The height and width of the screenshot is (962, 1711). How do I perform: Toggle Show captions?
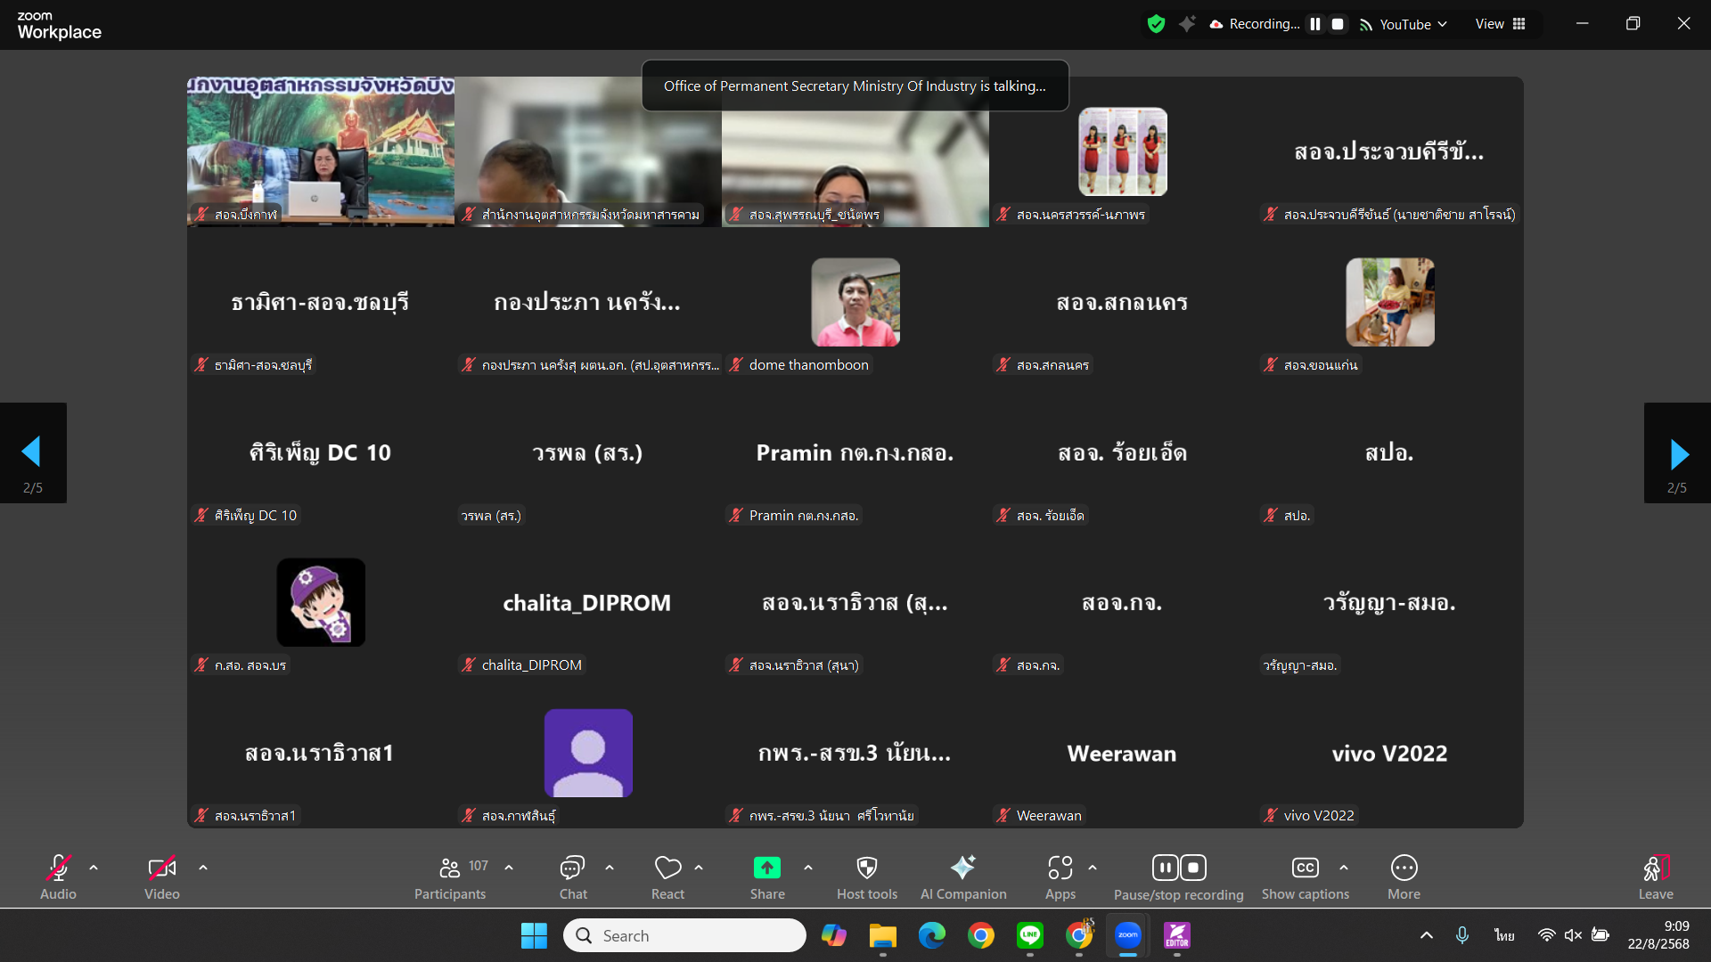tap(1305, 868)
